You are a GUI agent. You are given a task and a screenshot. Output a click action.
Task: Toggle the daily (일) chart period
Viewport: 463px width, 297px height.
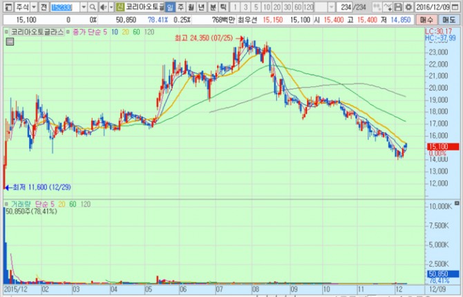(169, 6)
